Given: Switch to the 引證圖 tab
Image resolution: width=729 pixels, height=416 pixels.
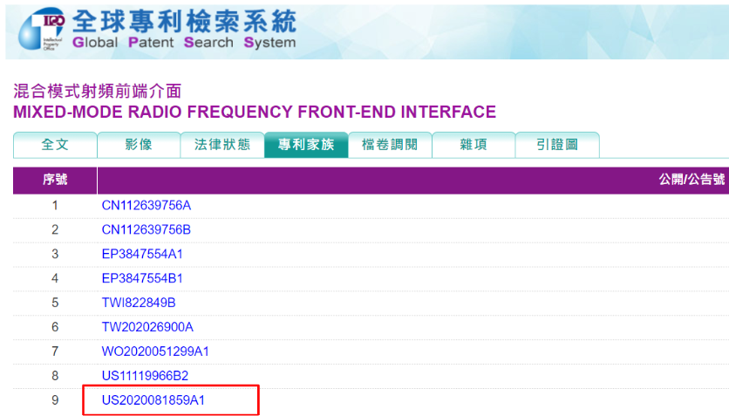Looking at the screenshot, I should point(556,145).
